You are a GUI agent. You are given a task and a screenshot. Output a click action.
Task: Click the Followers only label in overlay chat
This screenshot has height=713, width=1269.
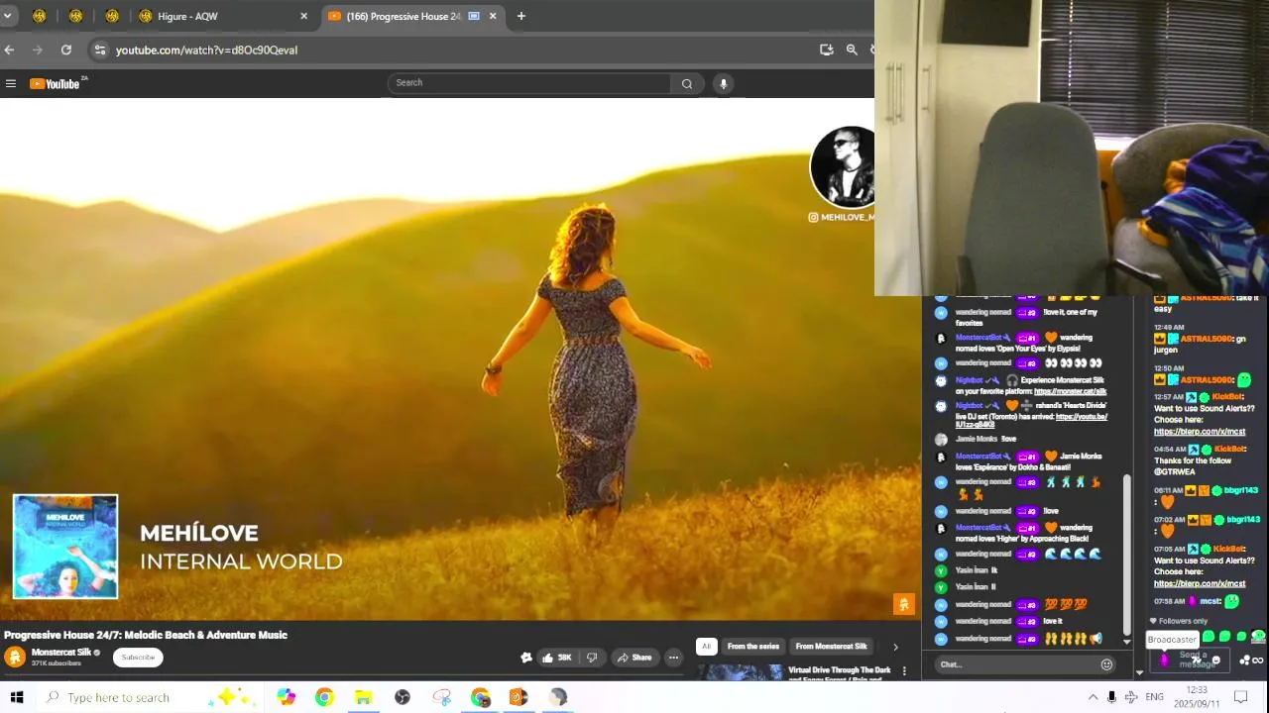(x=1178, y=621)
